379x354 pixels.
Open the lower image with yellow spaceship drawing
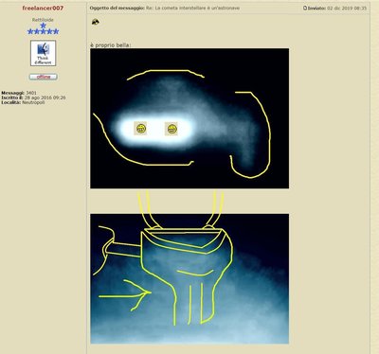(x=189, y=278)
